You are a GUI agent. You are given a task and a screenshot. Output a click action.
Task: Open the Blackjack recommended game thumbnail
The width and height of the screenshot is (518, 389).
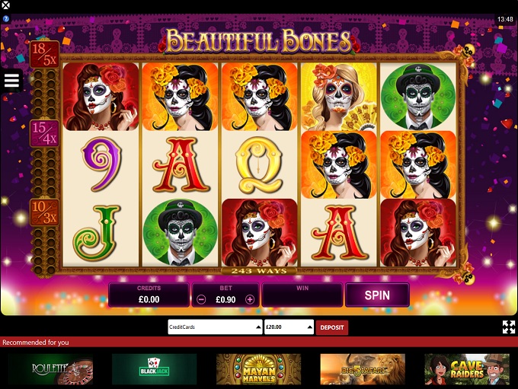click(155, 369)
